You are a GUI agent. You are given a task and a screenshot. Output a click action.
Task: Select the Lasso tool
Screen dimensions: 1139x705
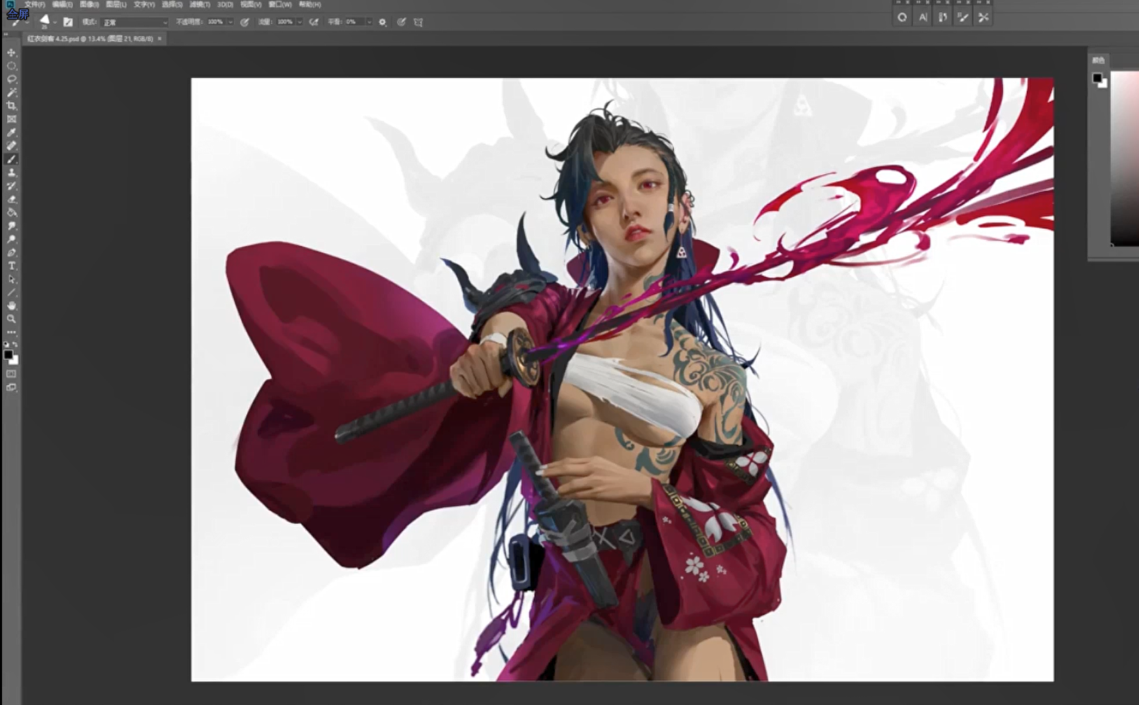(12, 79)
